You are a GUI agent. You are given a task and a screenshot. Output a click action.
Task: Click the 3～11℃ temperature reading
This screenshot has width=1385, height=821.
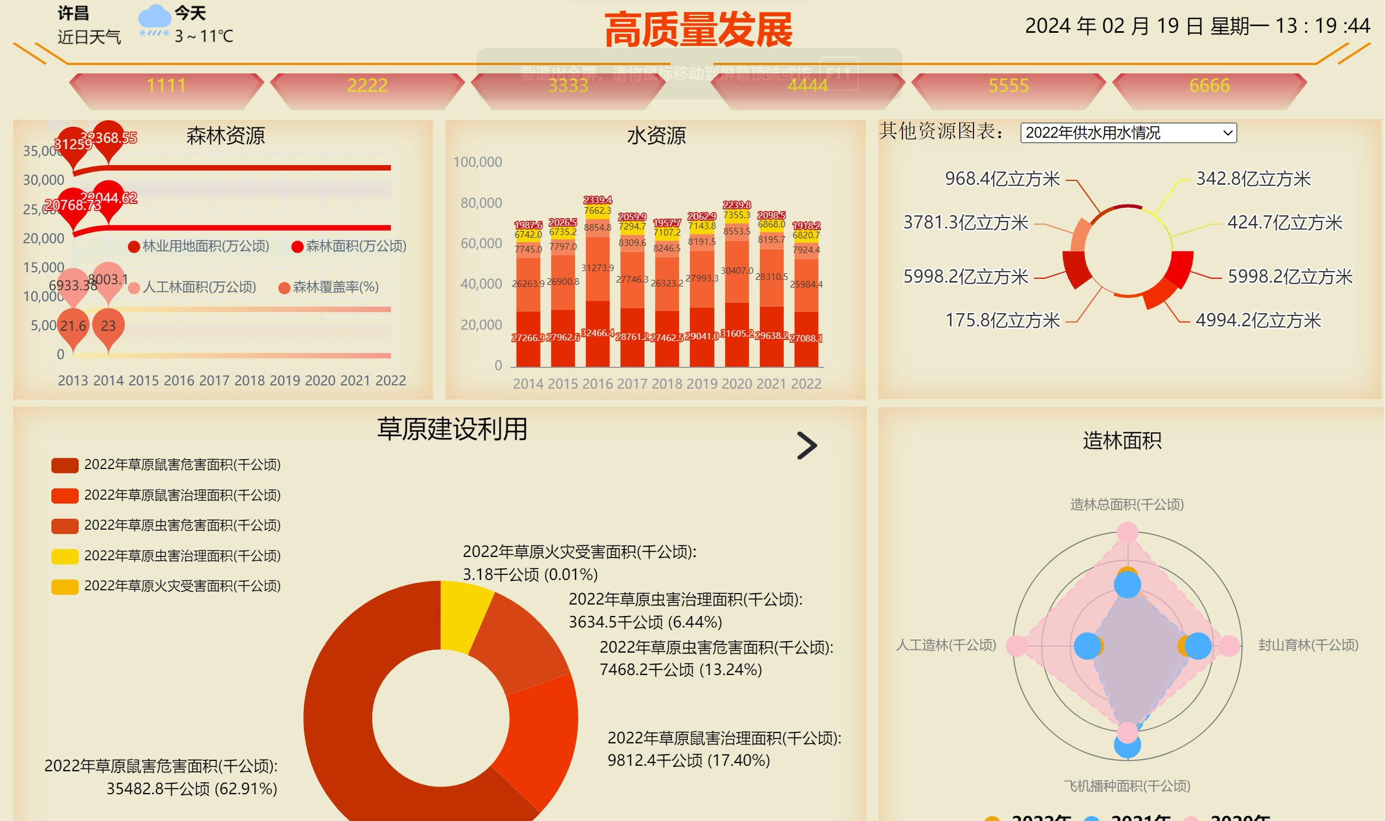204,37
